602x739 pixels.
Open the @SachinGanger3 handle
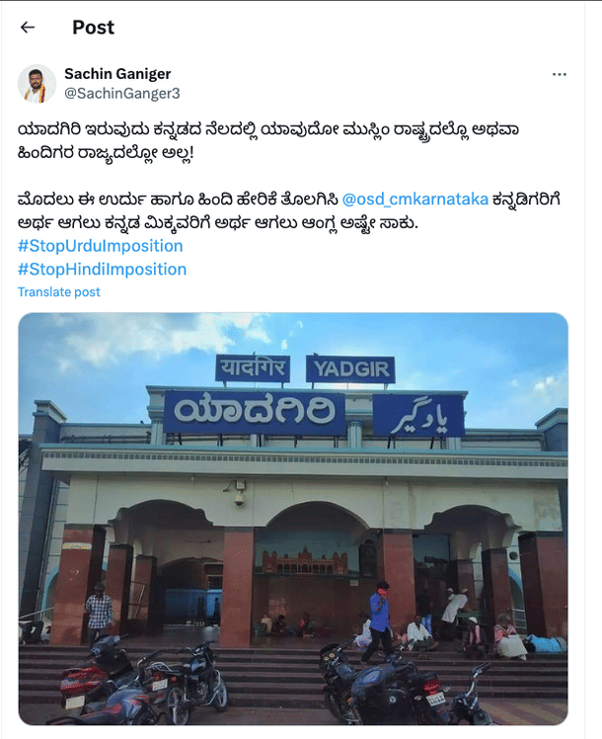coord(122,93)
